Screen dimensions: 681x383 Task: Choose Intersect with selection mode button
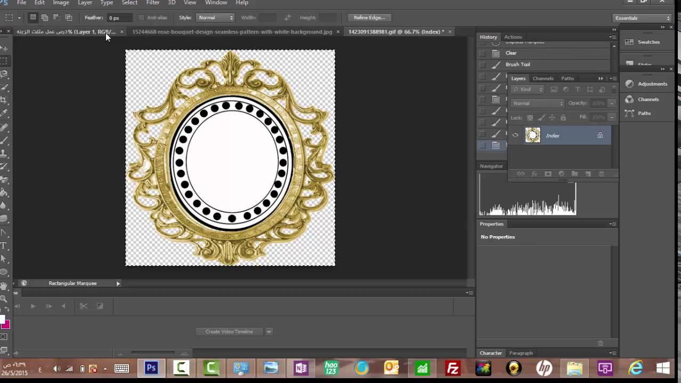68,18
